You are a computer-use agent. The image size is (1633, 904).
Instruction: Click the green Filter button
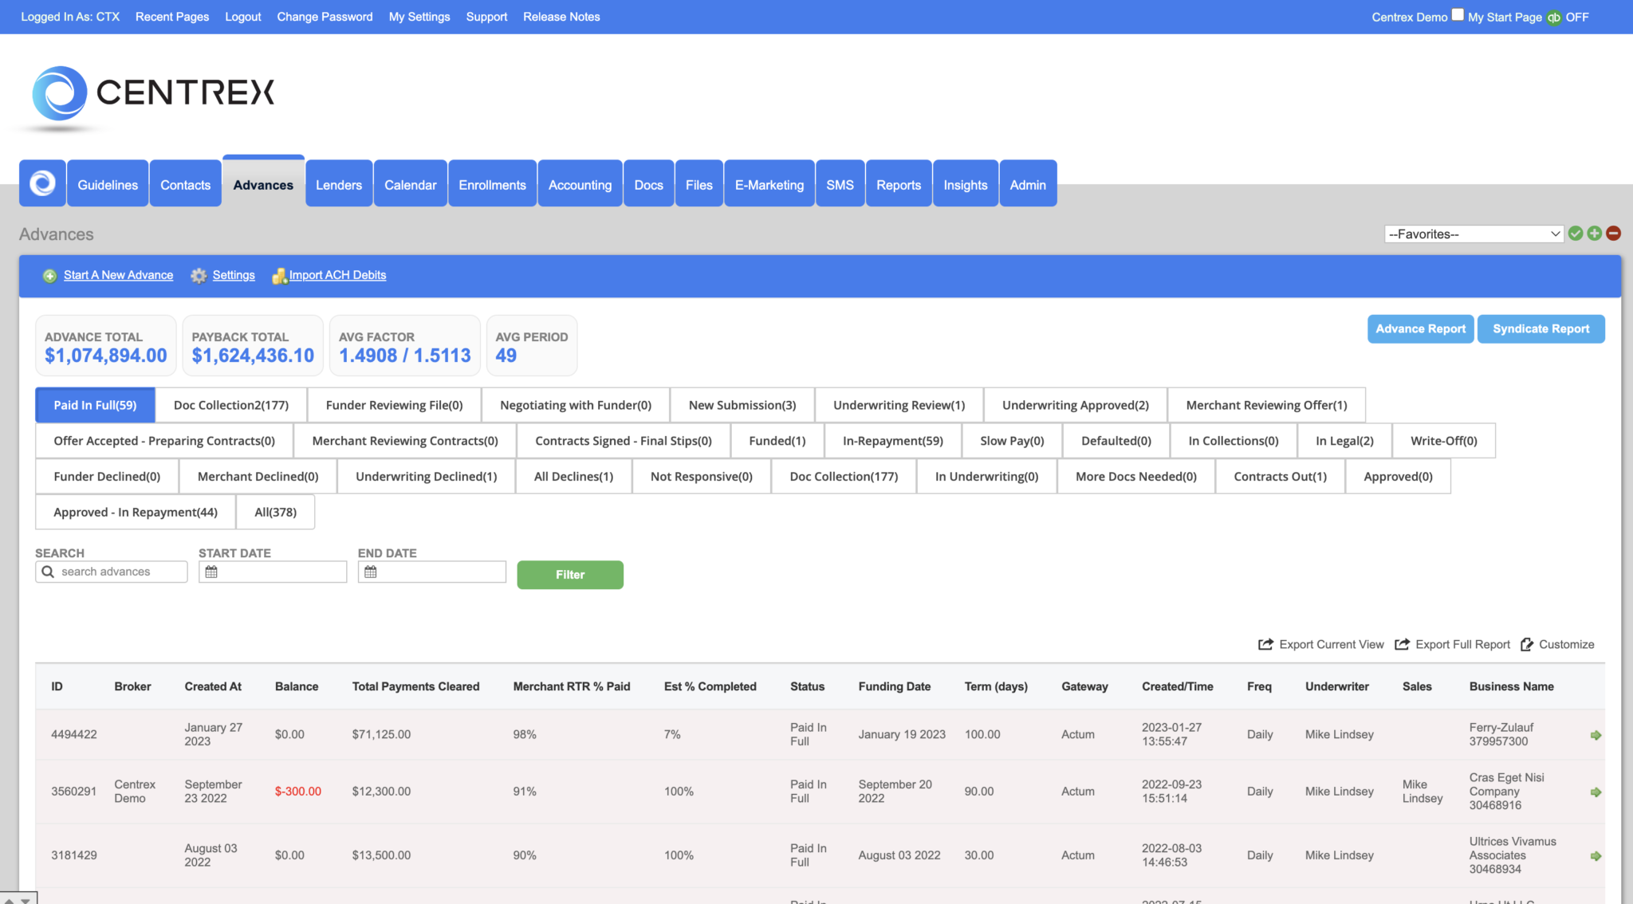click(x=570, y=575)
